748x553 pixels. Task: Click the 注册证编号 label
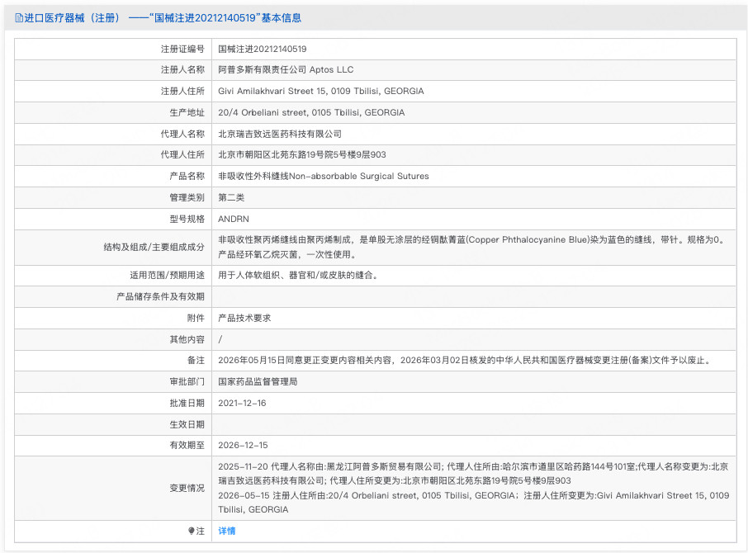tap(182, 49)
